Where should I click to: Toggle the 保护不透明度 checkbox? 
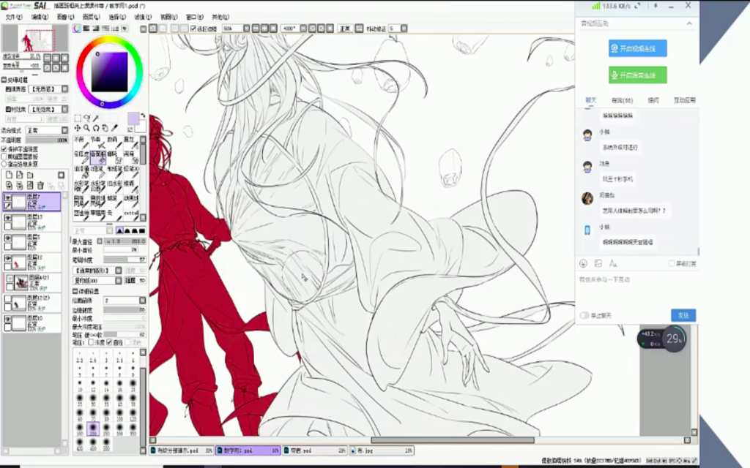tap(4, 149)
